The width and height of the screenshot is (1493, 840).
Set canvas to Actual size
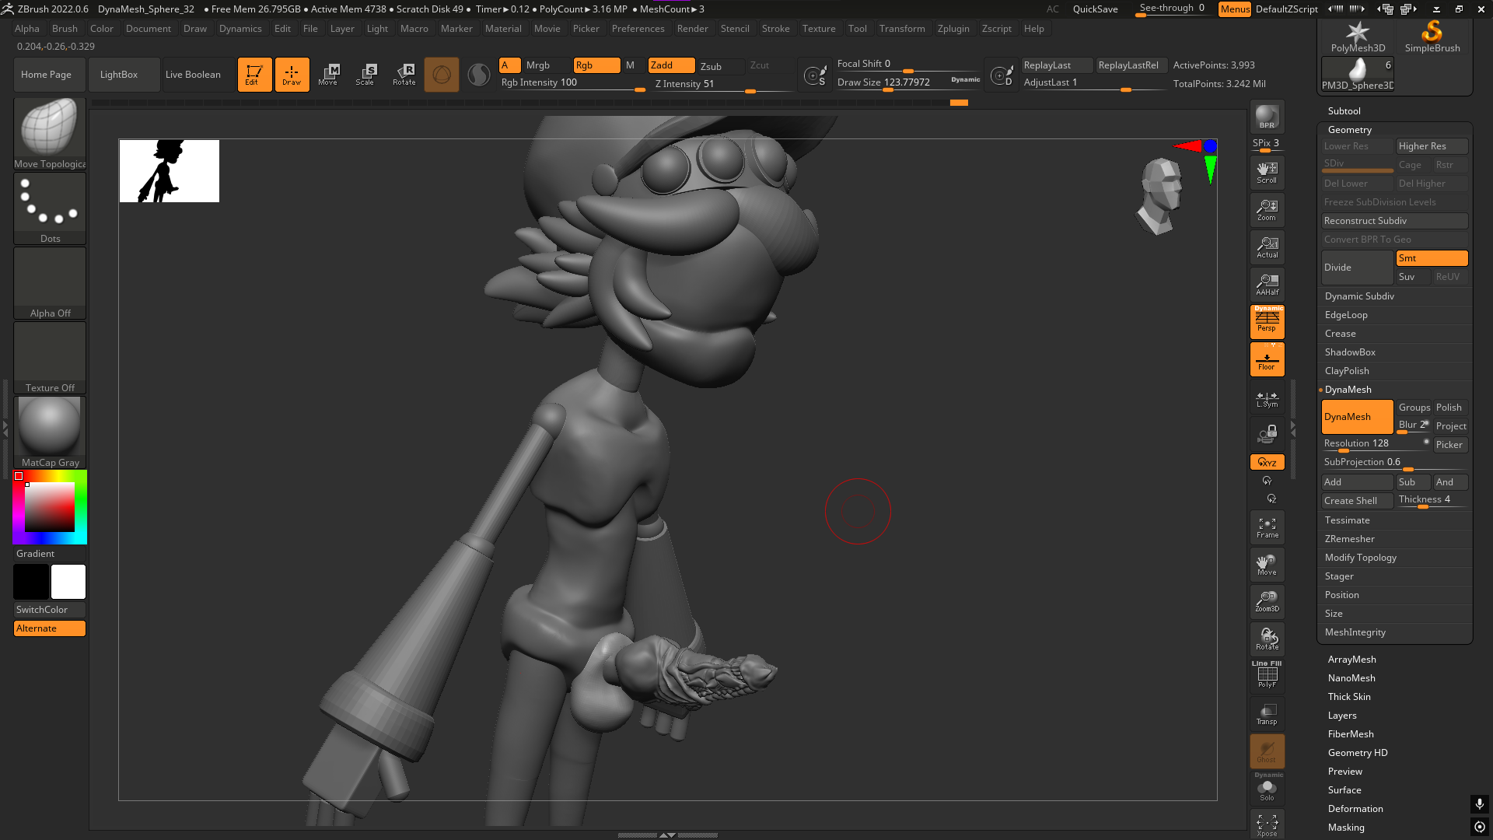[1267, 247]
